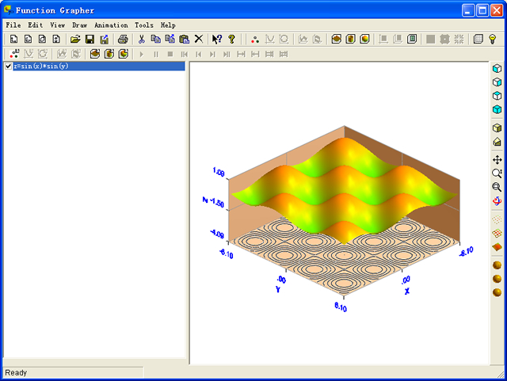Click the 3D sine surface plot
The image size is (507, 381).
tap(345, 191)
